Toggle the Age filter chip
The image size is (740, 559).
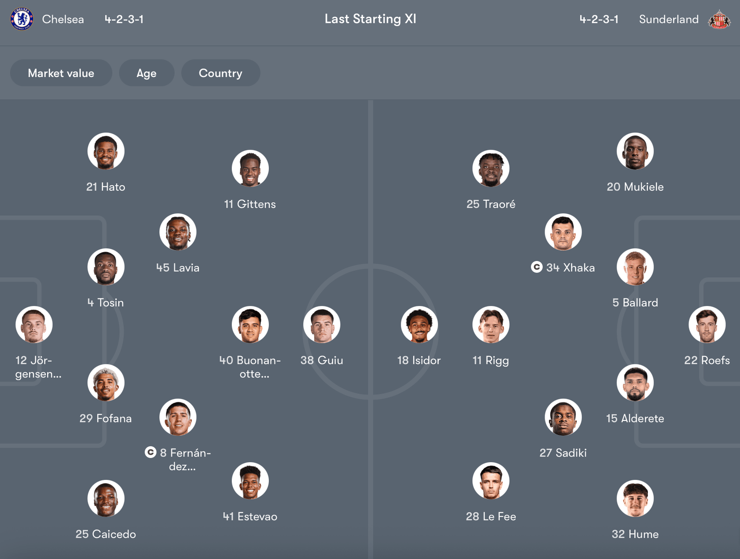pos(146,73)
